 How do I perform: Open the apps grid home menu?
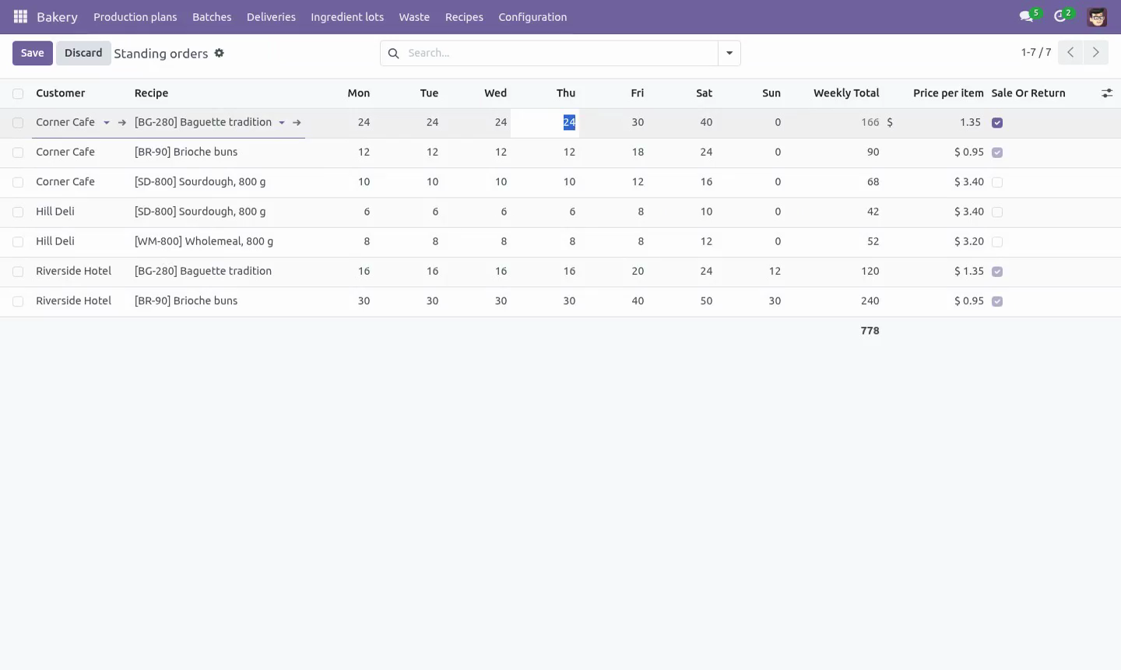pos(20,16)
